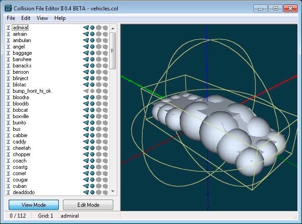Select barracks in the list
302x224 pixels.
pyautogui.click(x=22, y=66)
